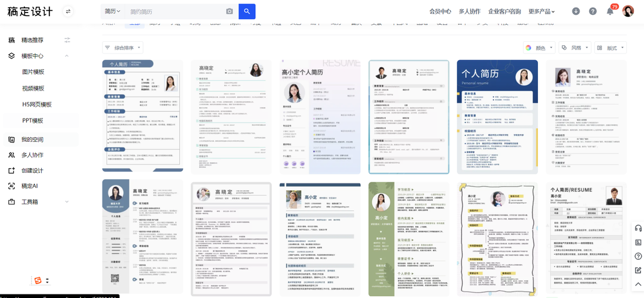Screen dimensions: 644x298
Task: Click the floating survey form icon
Action: click(638, 242)
